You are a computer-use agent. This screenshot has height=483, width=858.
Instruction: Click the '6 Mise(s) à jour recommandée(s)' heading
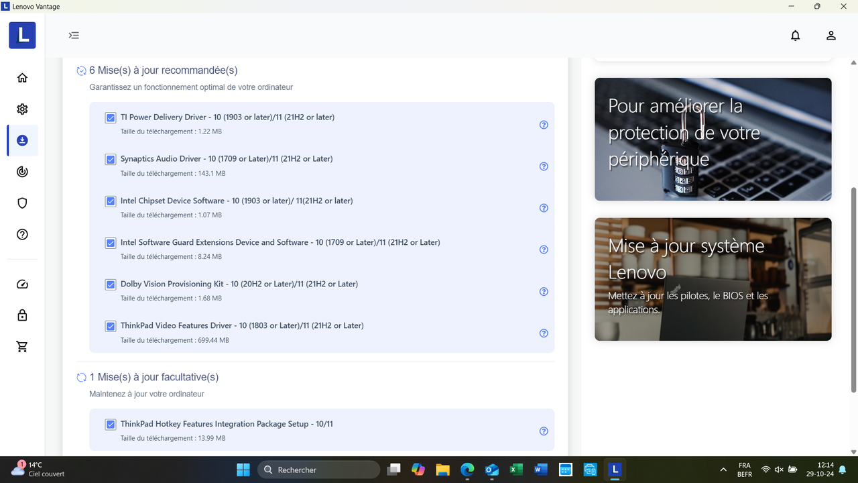coord(164,70)
